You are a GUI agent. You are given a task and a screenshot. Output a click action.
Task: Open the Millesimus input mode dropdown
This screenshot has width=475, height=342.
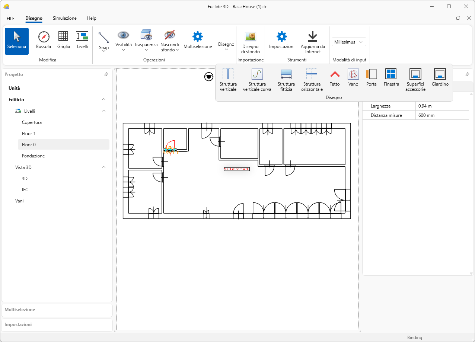[349, 42]
